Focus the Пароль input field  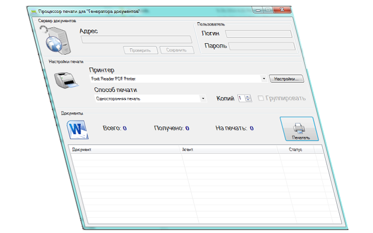(x=262, y=46)
